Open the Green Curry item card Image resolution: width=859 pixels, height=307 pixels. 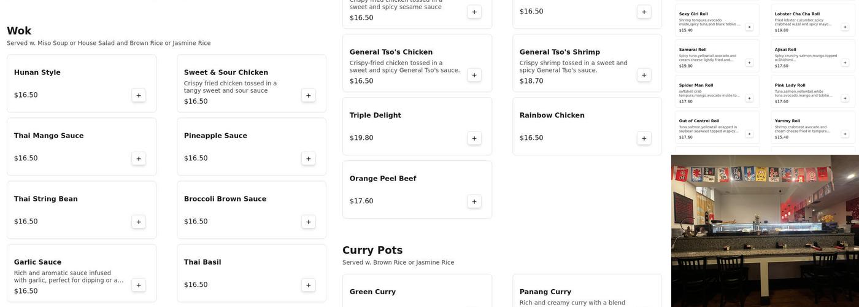pos(417,292)
